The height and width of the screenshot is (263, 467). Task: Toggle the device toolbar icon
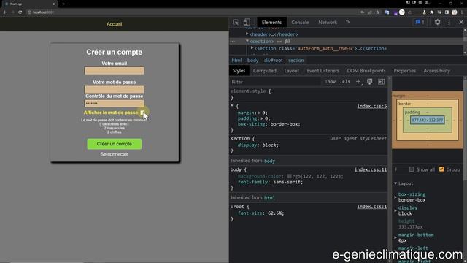[x=247, y=23]
